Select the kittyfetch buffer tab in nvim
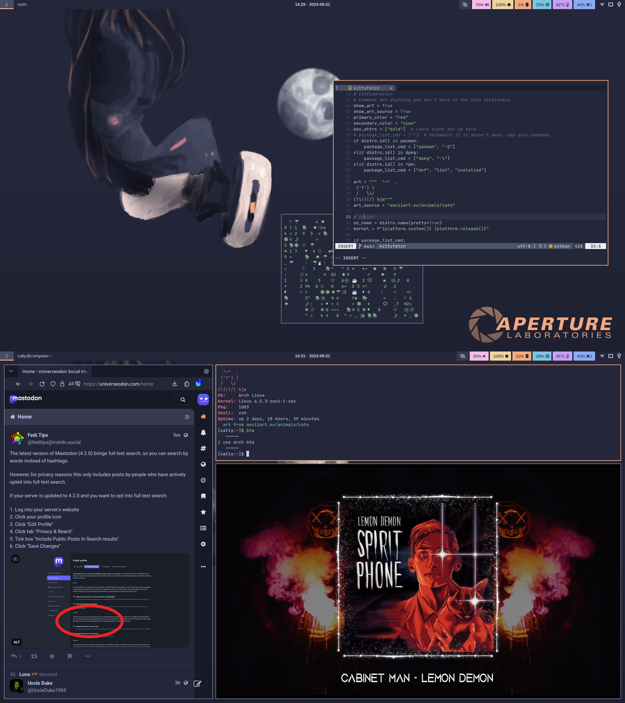Screen dimensions: 625x703 pyautogui.click(x=366, y=88)
